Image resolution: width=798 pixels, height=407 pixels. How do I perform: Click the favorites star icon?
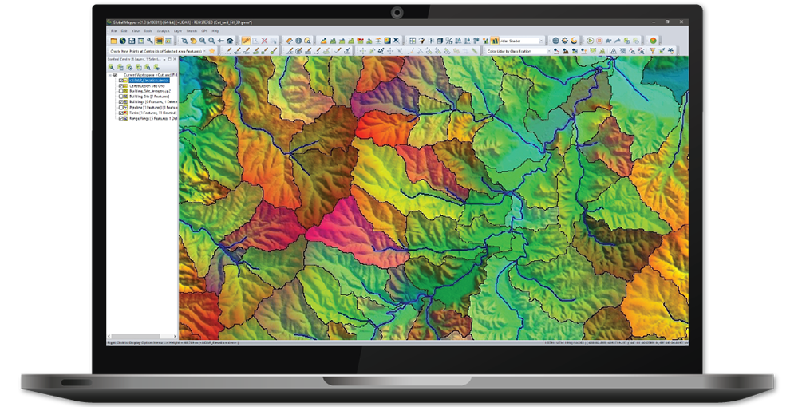click(211, 51)
